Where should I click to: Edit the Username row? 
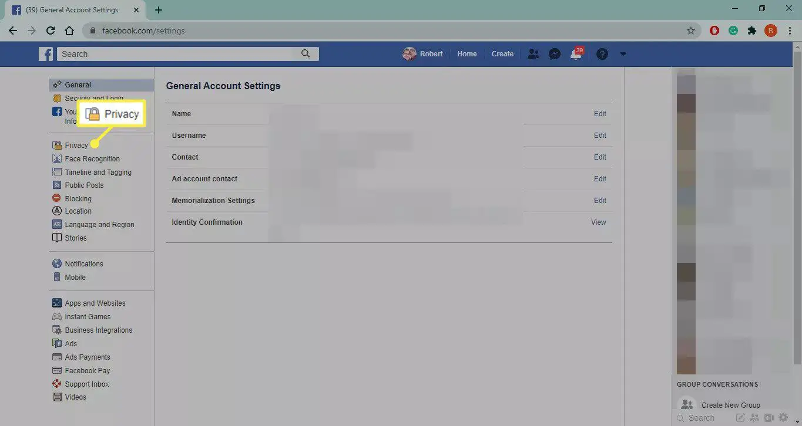tap(600, 136)
